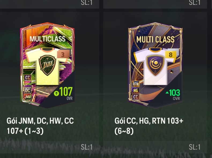The height and width of the screenshot is (158, 212).
Task: Click the CC badge on the purple card
Action: (x=136, y=97)
